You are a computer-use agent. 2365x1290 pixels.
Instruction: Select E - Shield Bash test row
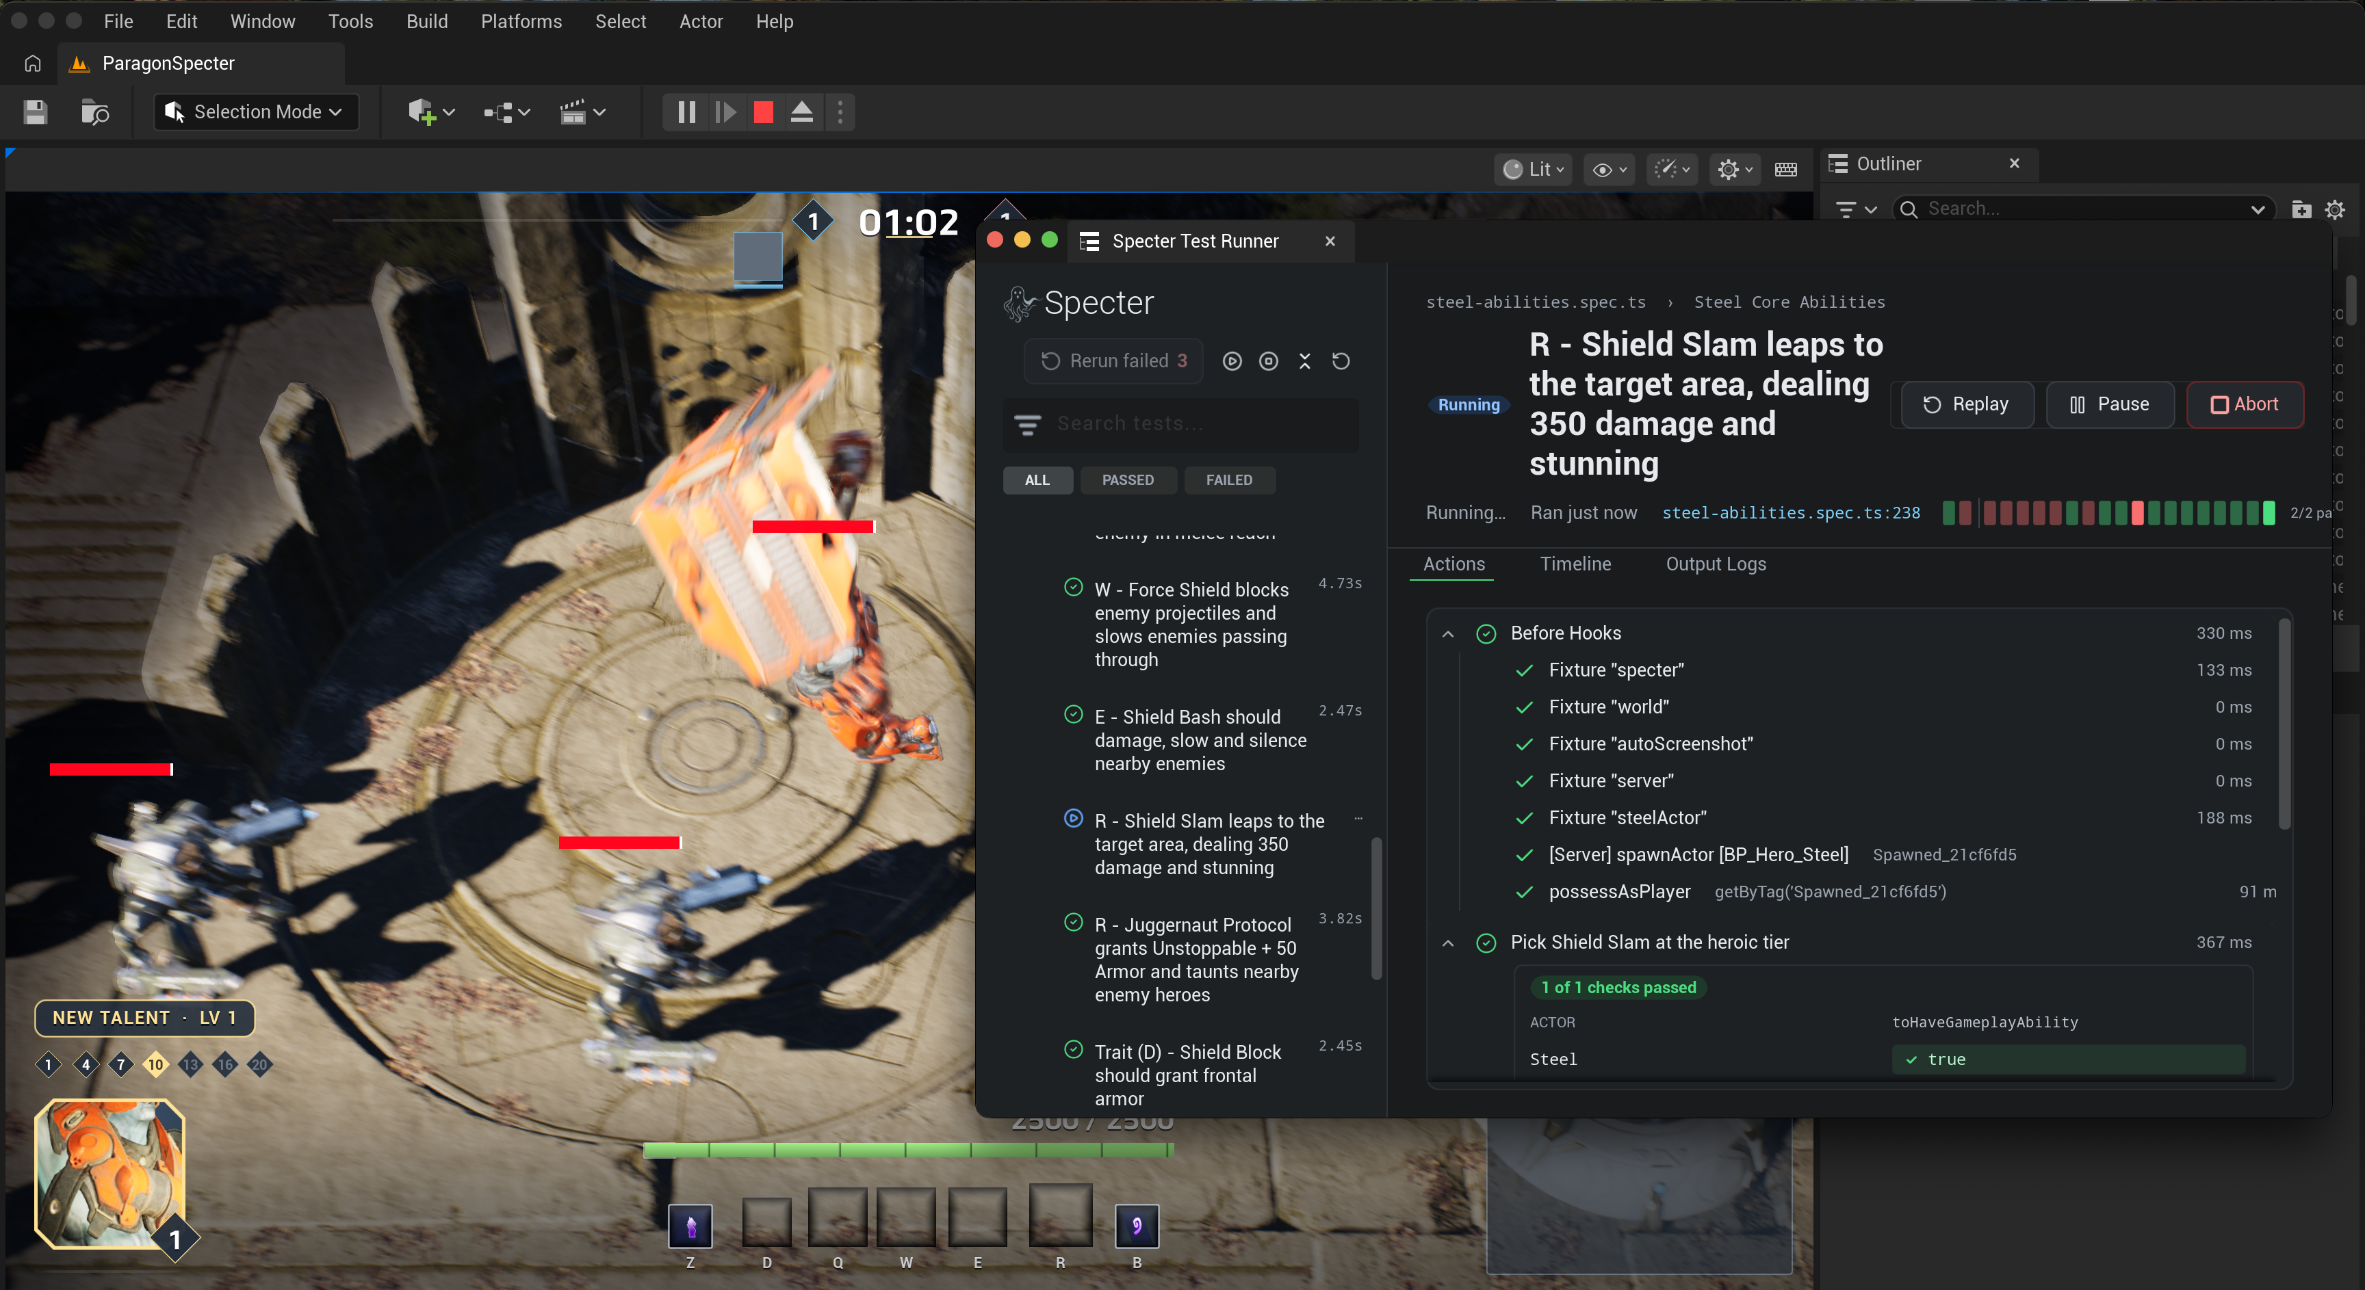point(1212,739)
